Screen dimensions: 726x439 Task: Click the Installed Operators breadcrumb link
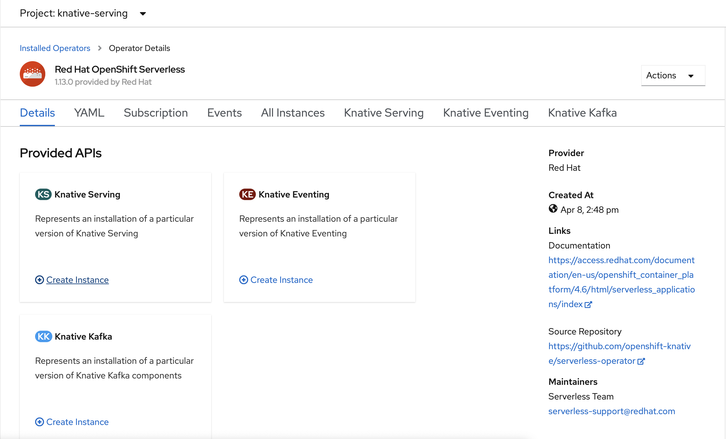pos(55,48)
